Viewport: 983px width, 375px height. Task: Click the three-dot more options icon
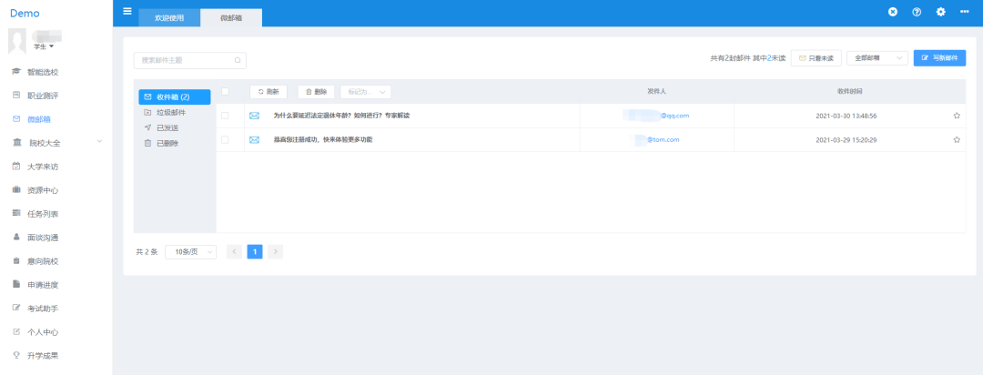(964, 12)
